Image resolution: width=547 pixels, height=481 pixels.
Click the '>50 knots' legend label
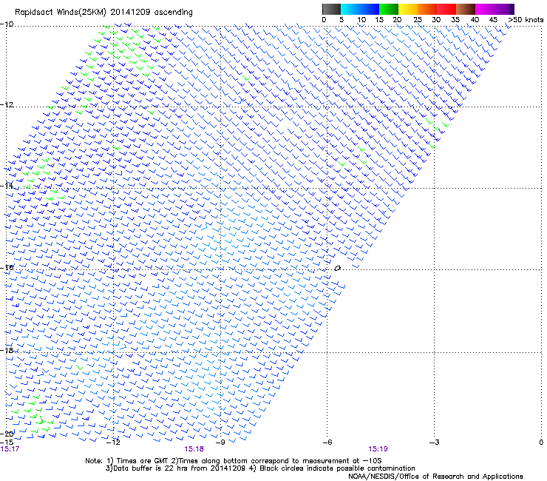pos(526,20)
